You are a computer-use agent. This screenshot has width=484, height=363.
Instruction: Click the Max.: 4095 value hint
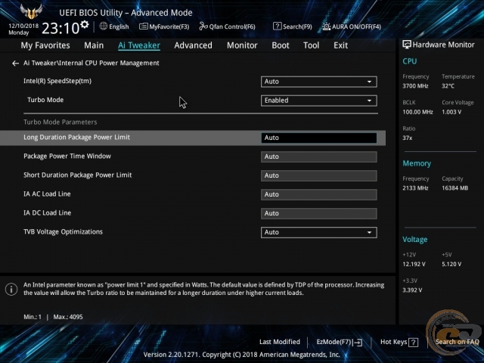point(68,317)
